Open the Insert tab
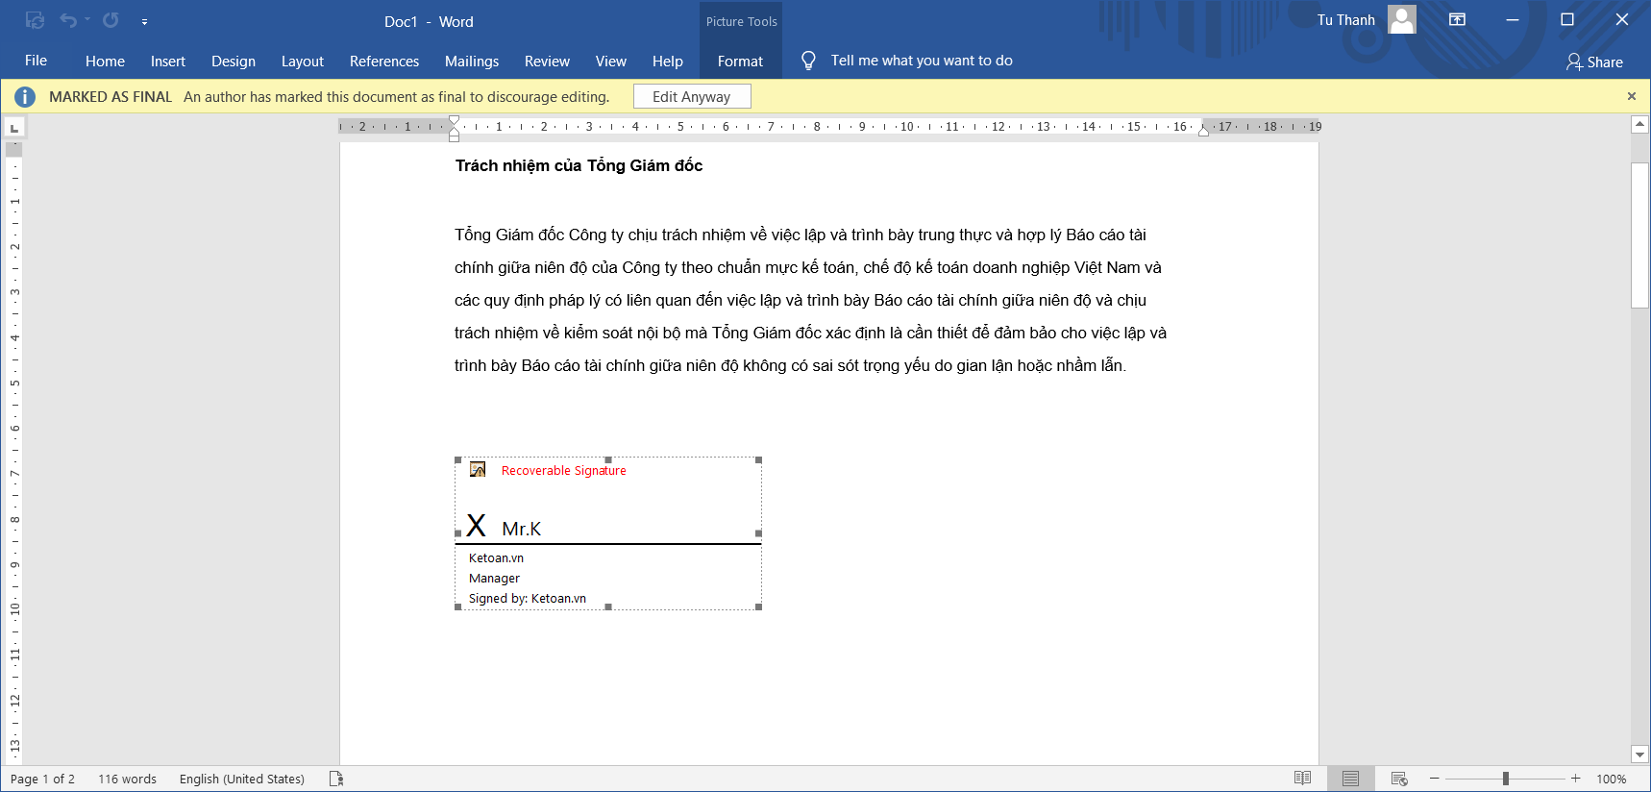Image resolution: width=1651 pixels, height=792 pixels. tap(168, 61)
